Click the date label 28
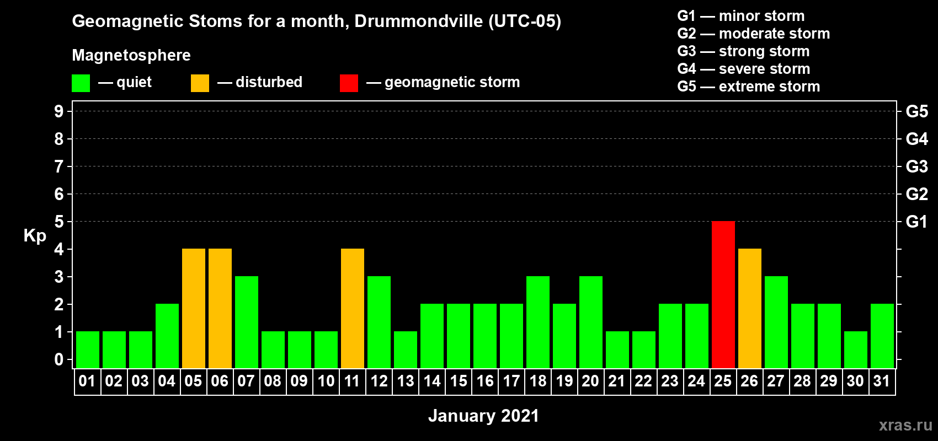 pyautogui.click(x=802, y=381)
